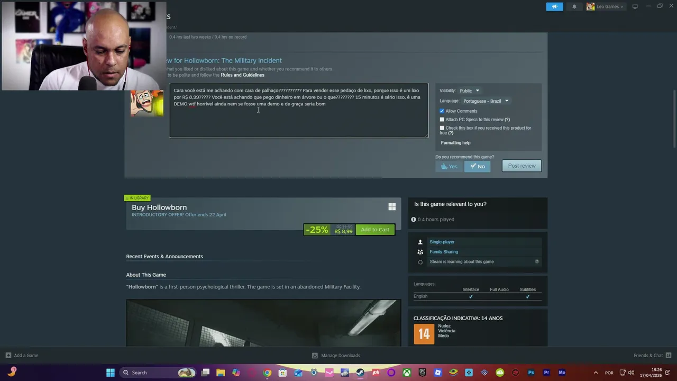Click the English language row
Image resolution: width=677 pixels, height=381 pixels.
pyautogui.click(x=477, y=296)
